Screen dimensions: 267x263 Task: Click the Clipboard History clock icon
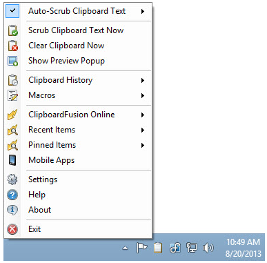coord(12,80)
